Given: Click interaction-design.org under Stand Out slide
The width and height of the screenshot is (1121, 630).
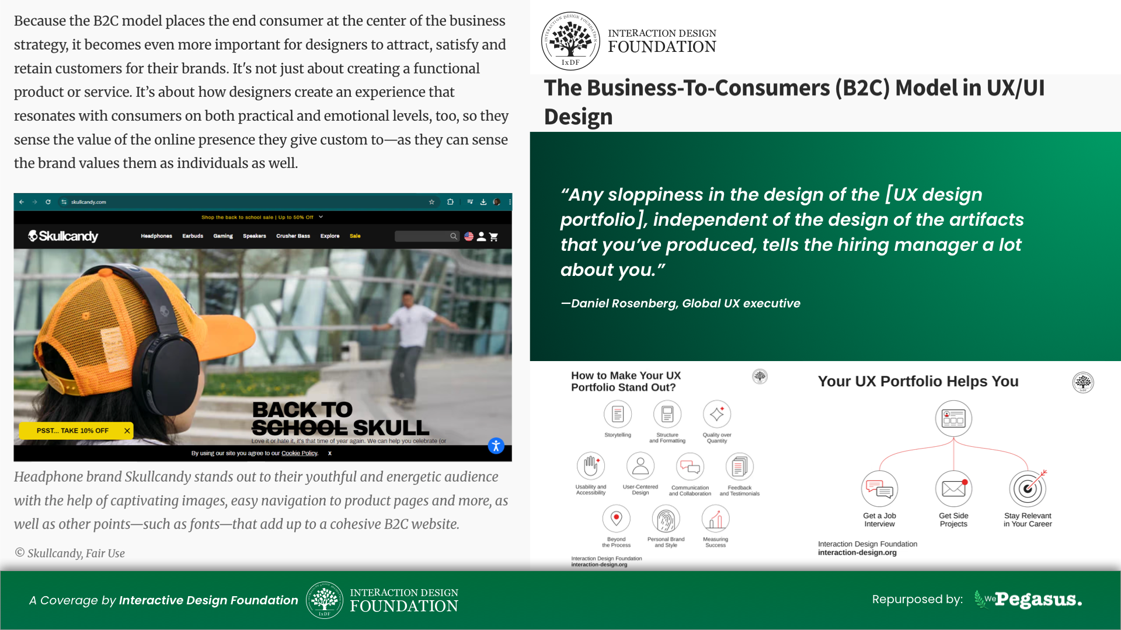Looking at the screenshot, I should click(599, 565).
